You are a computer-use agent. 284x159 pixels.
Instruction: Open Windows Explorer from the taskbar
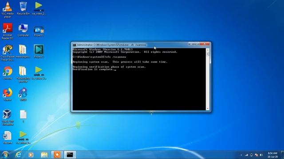point(44,155)
